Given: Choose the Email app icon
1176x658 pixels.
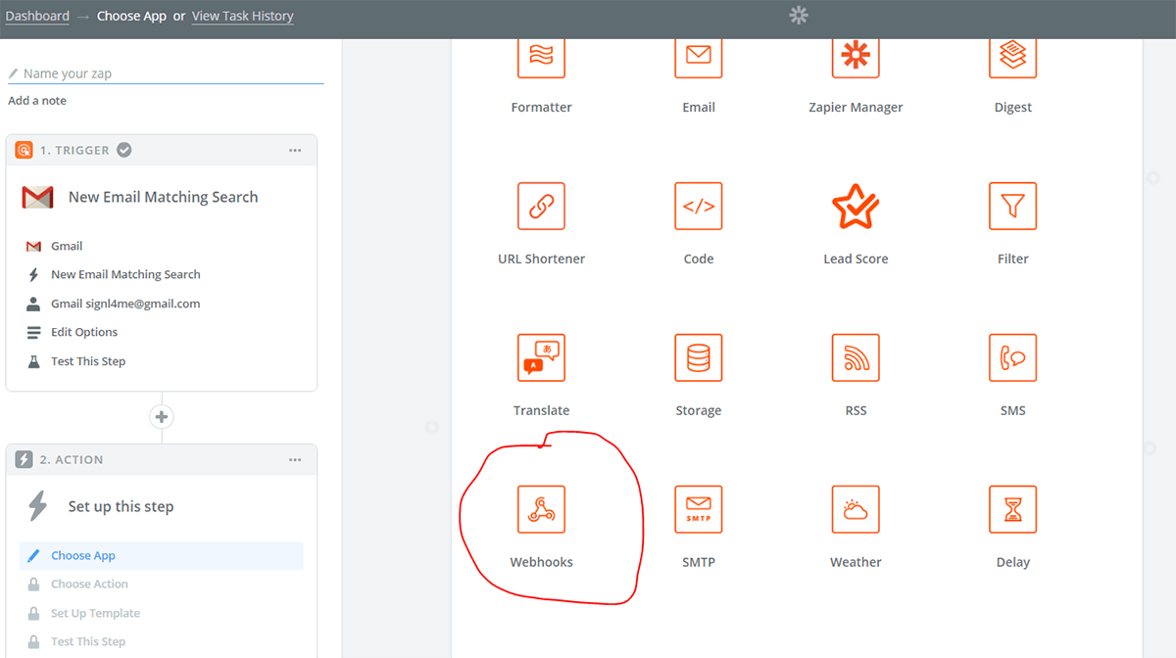Looking at the screenshot, I should click(x=699, y=56).
